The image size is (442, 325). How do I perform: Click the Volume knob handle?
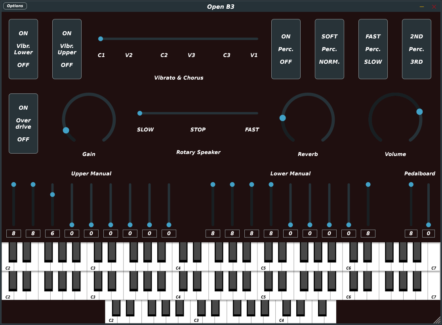tap(419, 112)
